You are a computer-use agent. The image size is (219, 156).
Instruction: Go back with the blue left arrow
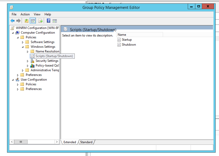(12, 21)
